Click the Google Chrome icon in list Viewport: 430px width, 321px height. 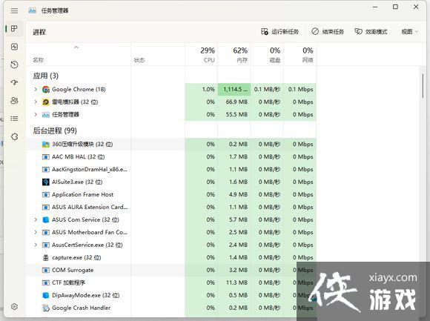pyautogui.click(x=46, y=90)
